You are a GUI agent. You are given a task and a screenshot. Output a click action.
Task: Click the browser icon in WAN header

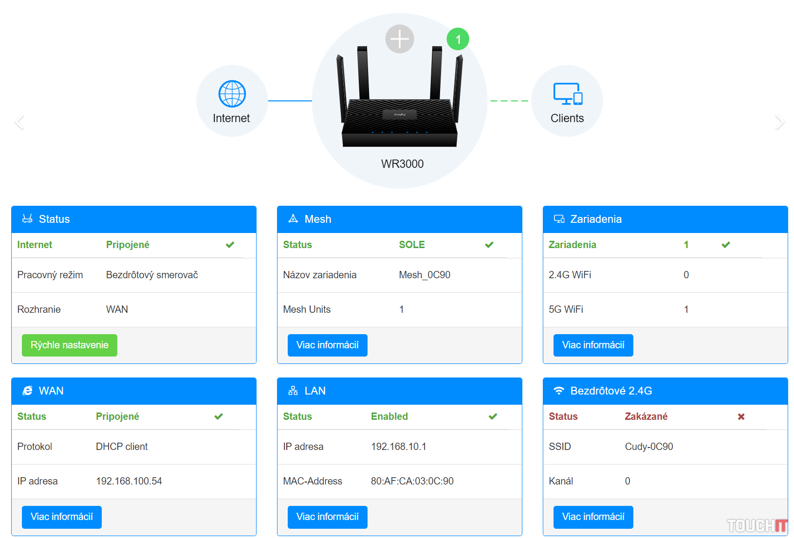pyautogui.click(x=27, y=391)
